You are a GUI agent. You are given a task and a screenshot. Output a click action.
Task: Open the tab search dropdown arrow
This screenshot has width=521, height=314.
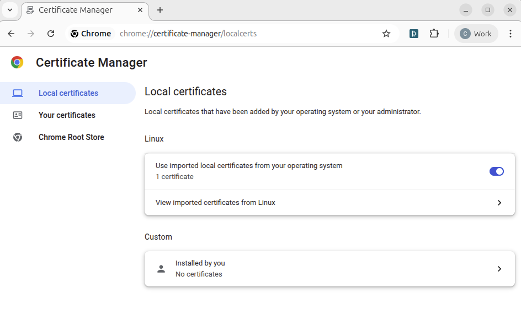tap(10, 10)
